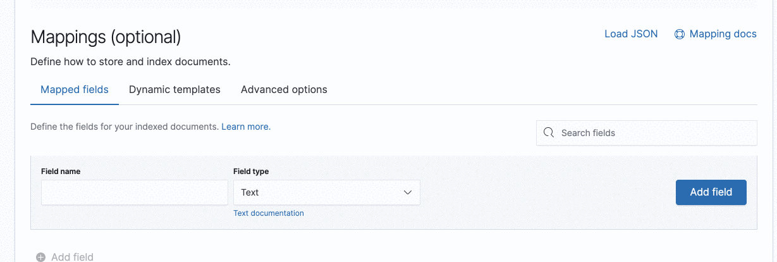Open the Mapping docs link text

(x=723, y=34)
